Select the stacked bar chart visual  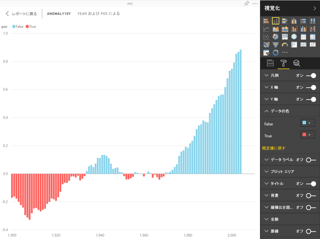(266, 21)
